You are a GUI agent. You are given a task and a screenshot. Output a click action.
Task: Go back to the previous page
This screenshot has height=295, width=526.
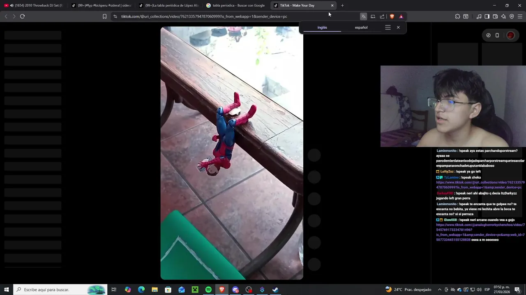(x=6, y=16)
